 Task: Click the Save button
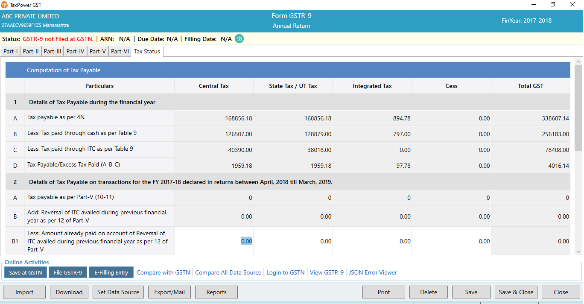(x=471, y=292)
